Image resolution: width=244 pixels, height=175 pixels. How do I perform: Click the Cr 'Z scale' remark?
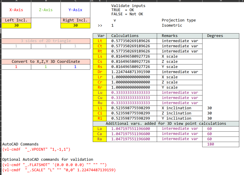coord(180,82)
